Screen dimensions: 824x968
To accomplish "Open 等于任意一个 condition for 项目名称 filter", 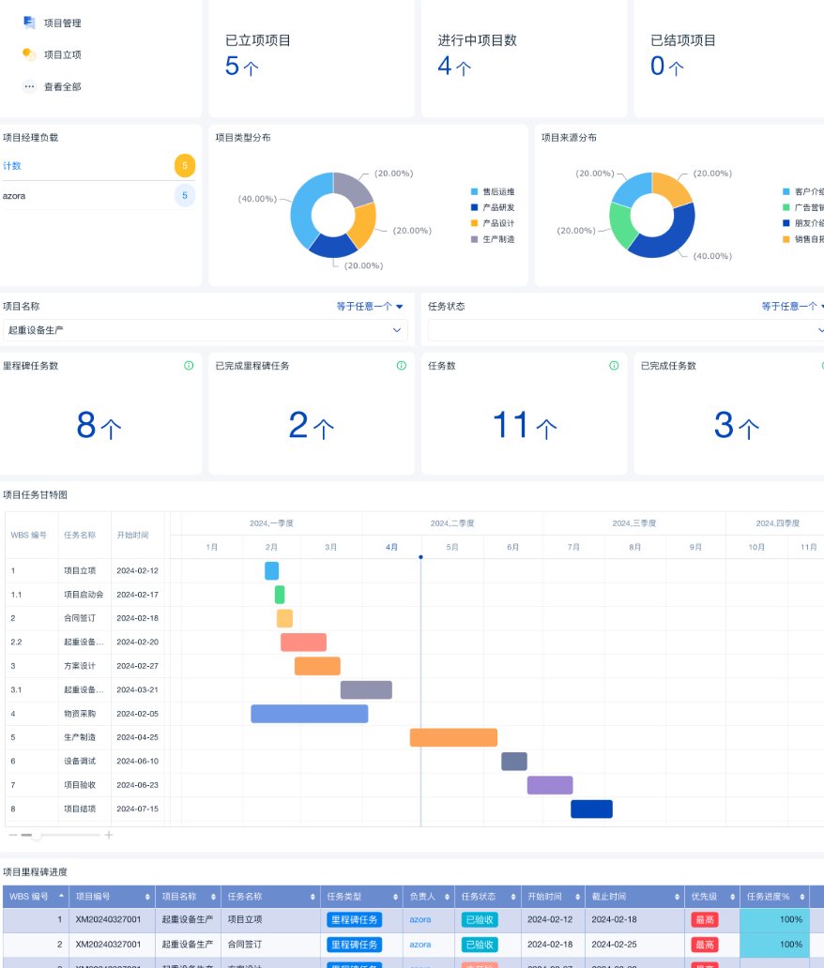I will click(x=370, y=306).
